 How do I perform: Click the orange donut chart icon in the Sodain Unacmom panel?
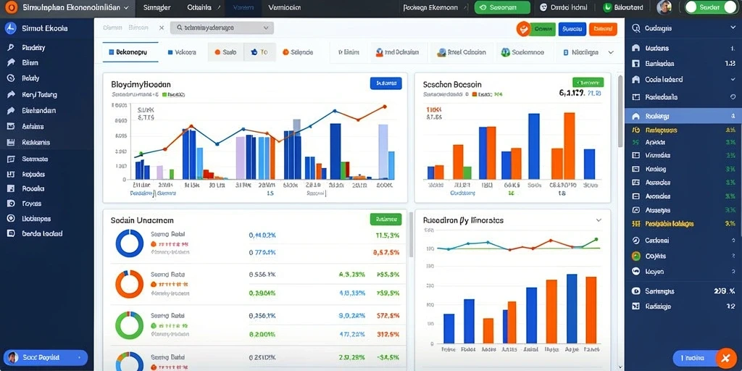(x=129, y=284)
